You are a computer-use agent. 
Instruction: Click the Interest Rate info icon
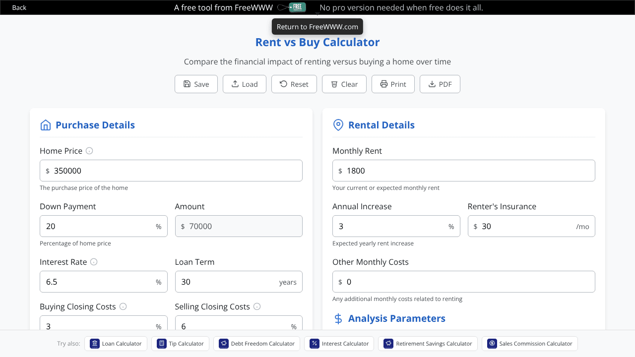pos(94,262)
